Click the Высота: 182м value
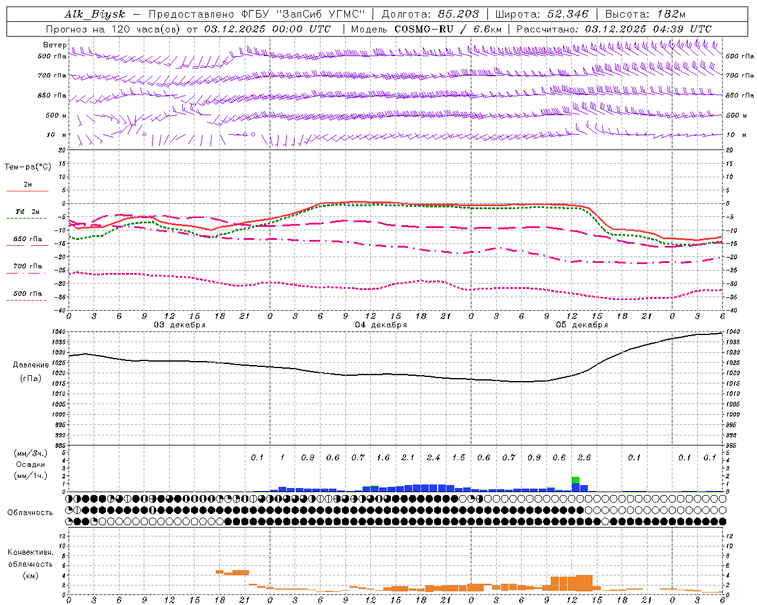The width and height of the screenshot is (757, 605). click(x=645, y=14)
